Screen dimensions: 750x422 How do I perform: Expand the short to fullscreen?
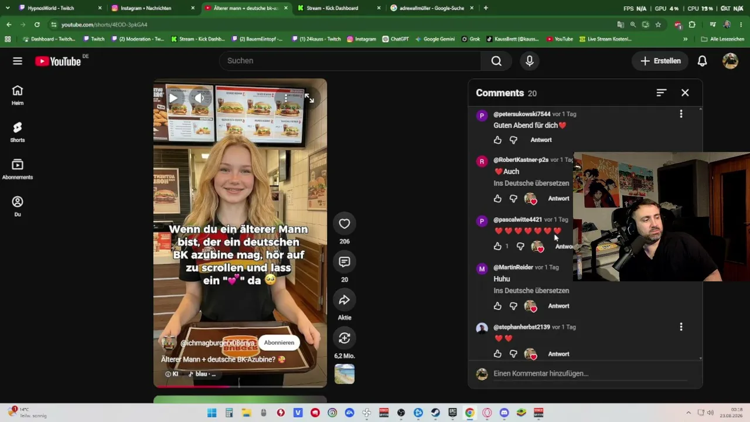(x=309, y=98)
